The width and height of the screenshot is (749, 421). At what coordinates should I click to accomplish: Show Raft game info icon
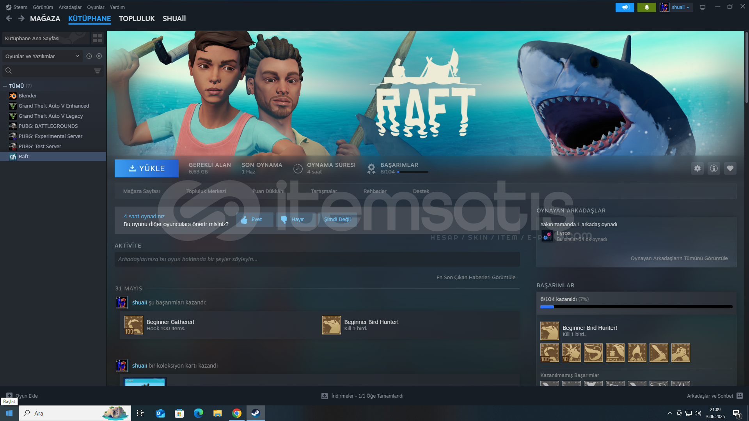pyautogui.click(x=714, y=168)
